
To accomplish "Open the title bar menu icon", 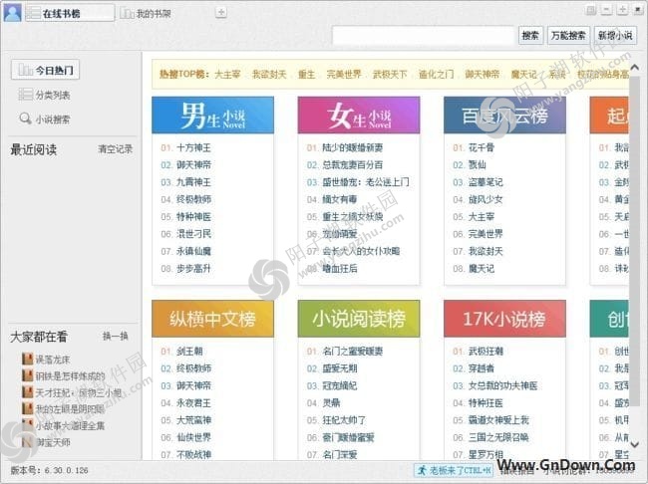I will pyautogui.click(x=591, y=10).
